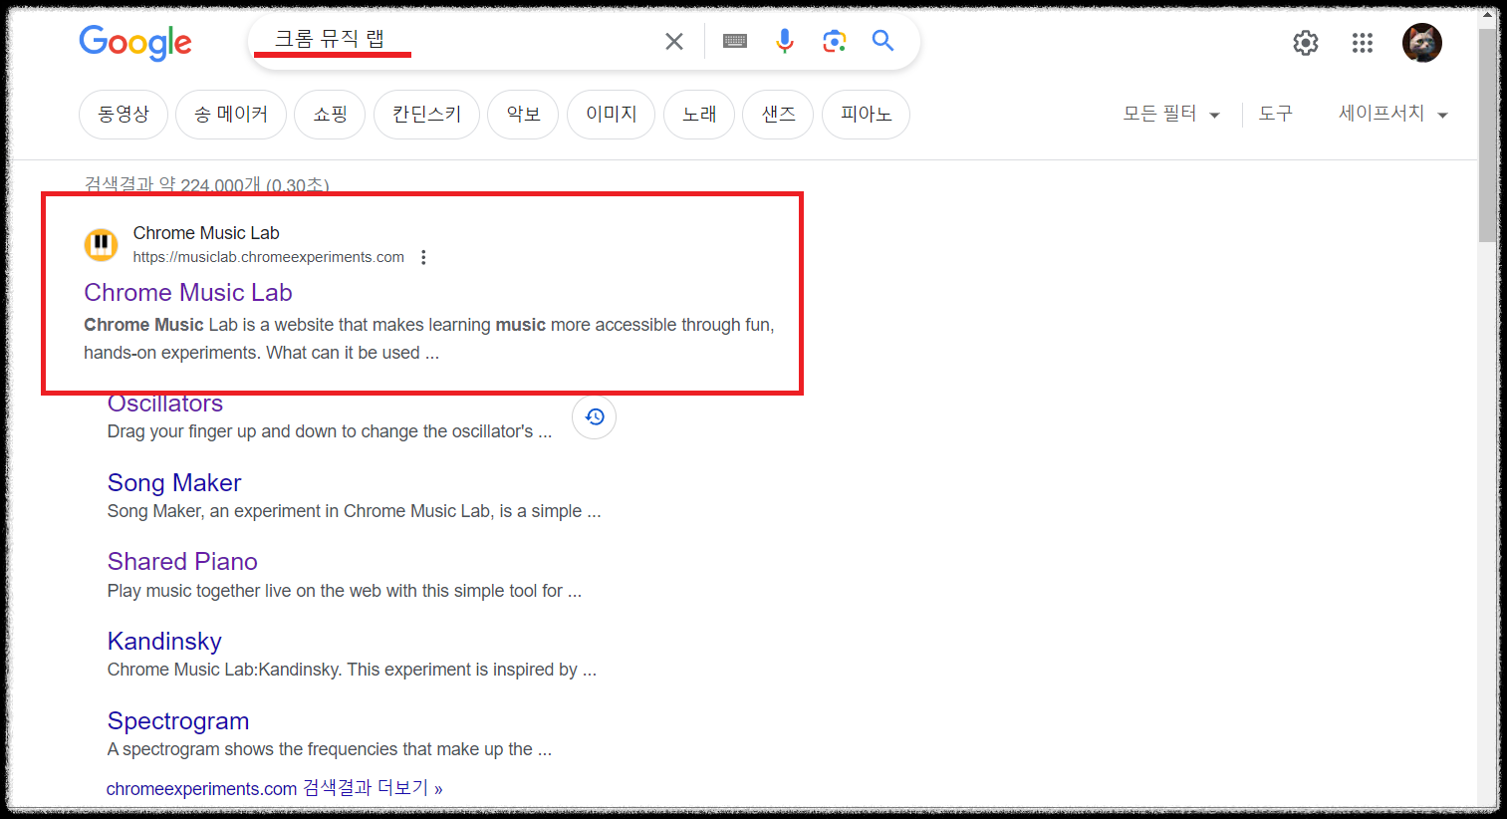Open quick settings gear icon
Image resolution: width=1507 pixels, height=819 pixels.
coord(1306,43)
